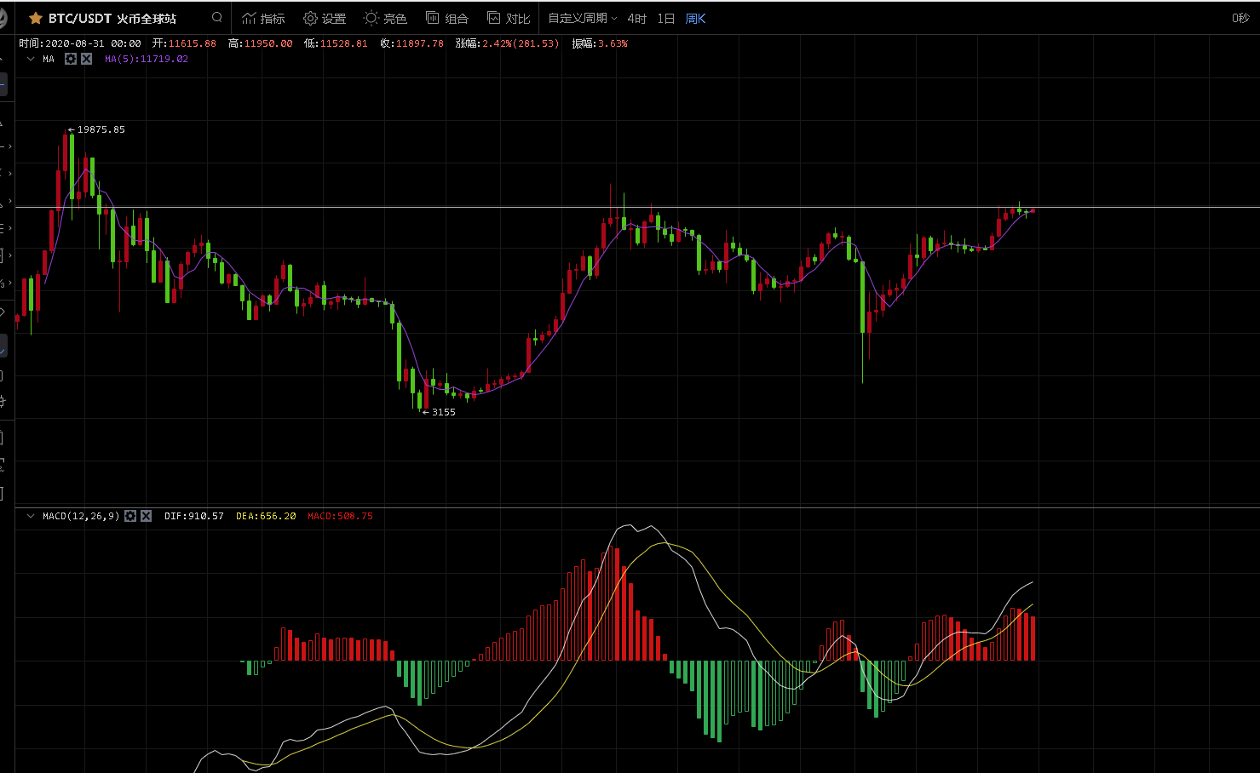Open 设置 chart settings
The width and height of the screenshot is (1260, 773).
click(x=325, y=18)
